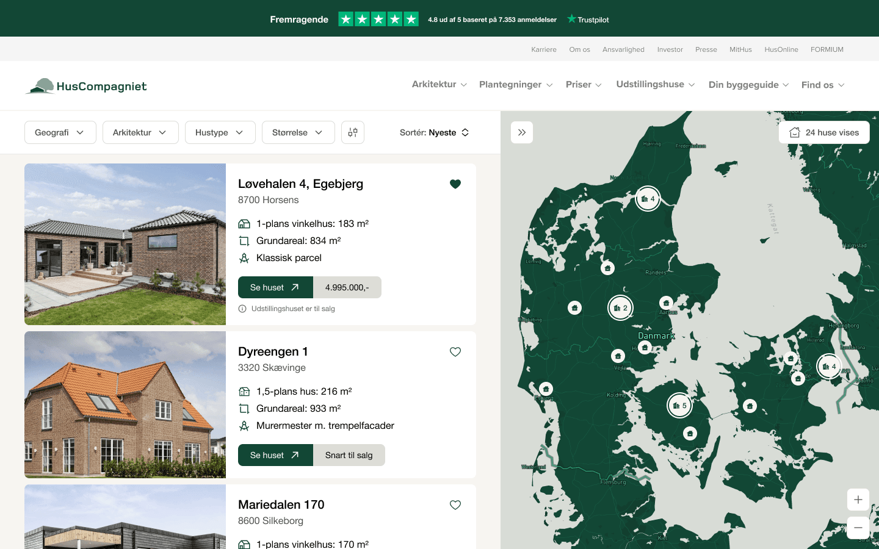Click the Trustpilot rating stars
Viewport: 879px width, 549px height.
378,20
